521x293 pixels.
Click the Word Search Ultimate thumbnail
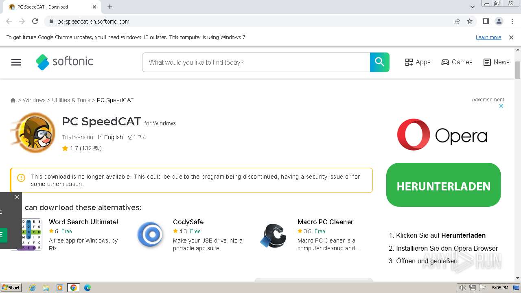tap(31, 235)
